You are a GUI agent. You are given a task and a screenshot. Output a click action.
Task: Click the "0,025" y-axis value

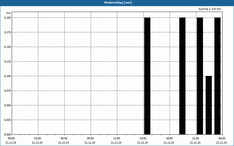click(x=8, y=120)
